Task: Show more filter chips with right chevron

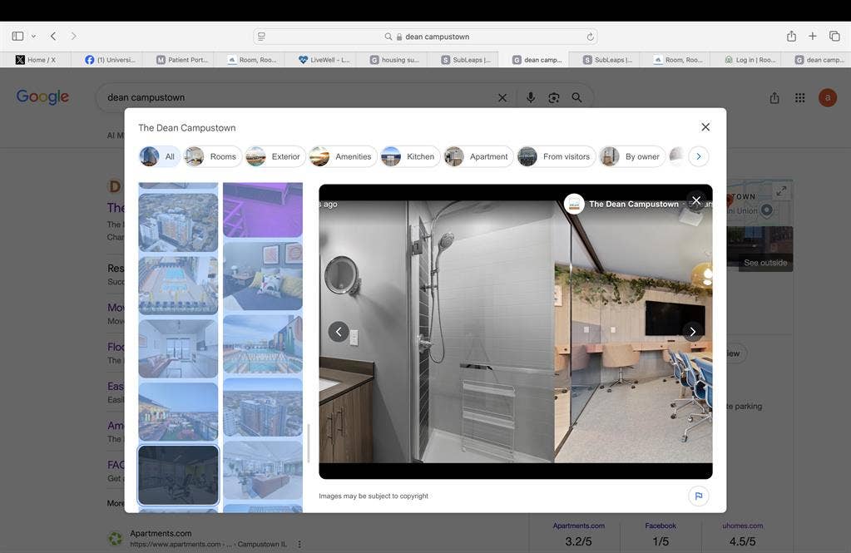Action: 699,156
